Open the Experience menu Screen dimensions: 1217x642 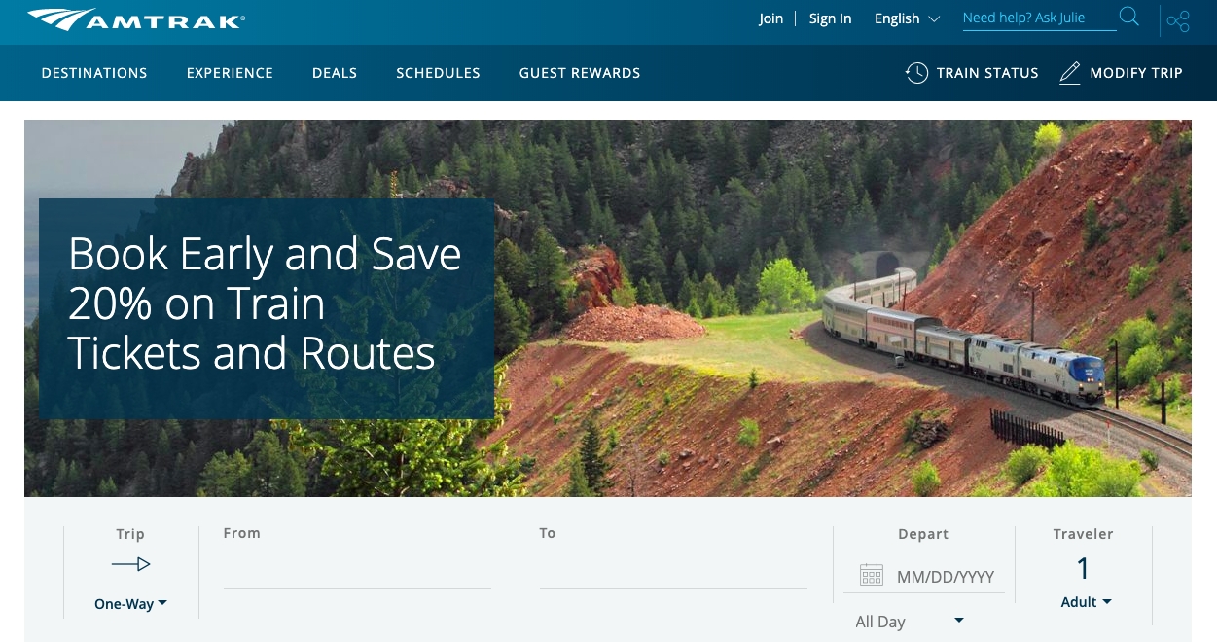(230, 73)
